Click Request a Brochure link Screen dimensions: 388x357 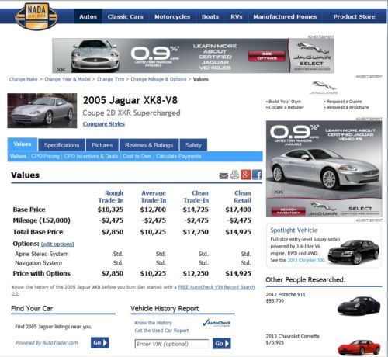tap(348, 107)
